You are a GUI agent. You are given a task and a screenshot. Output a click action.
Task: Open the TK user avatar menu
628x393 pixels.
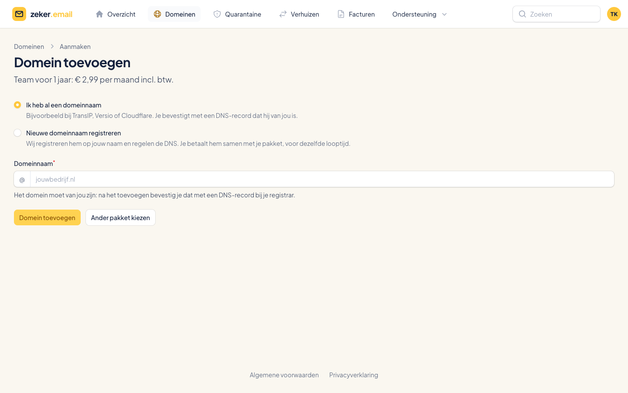614,14
